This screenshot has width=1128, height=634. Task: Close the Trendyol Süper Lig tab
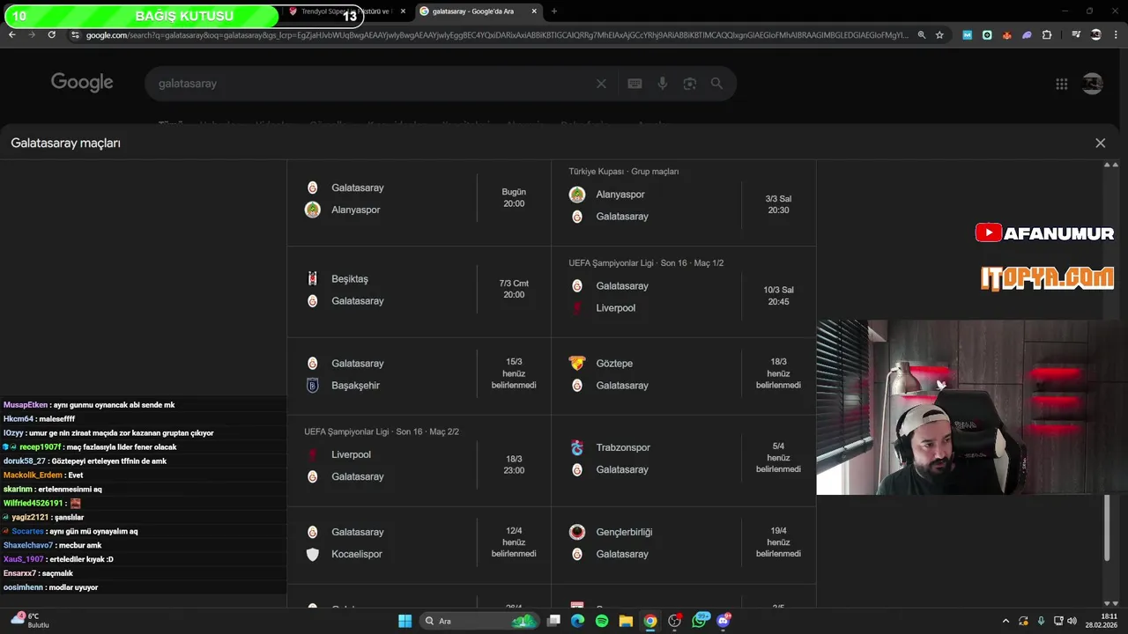(403, 11)
